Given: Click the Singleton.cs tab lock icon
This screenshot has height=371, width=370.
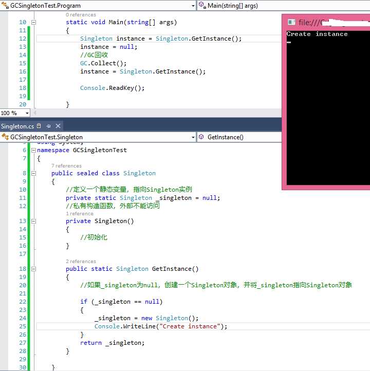Looking at the screenshot, I should coord(39,126).
